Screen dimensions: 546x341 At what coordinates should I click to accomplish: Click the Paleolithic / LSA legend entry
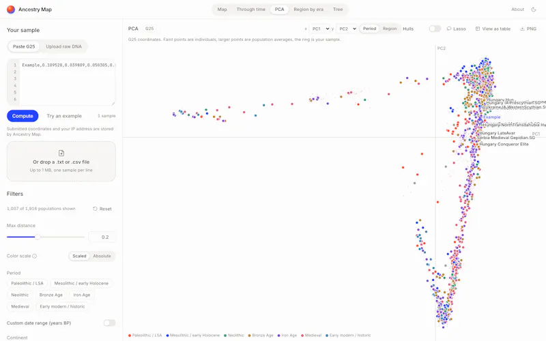tap(145, 336)
